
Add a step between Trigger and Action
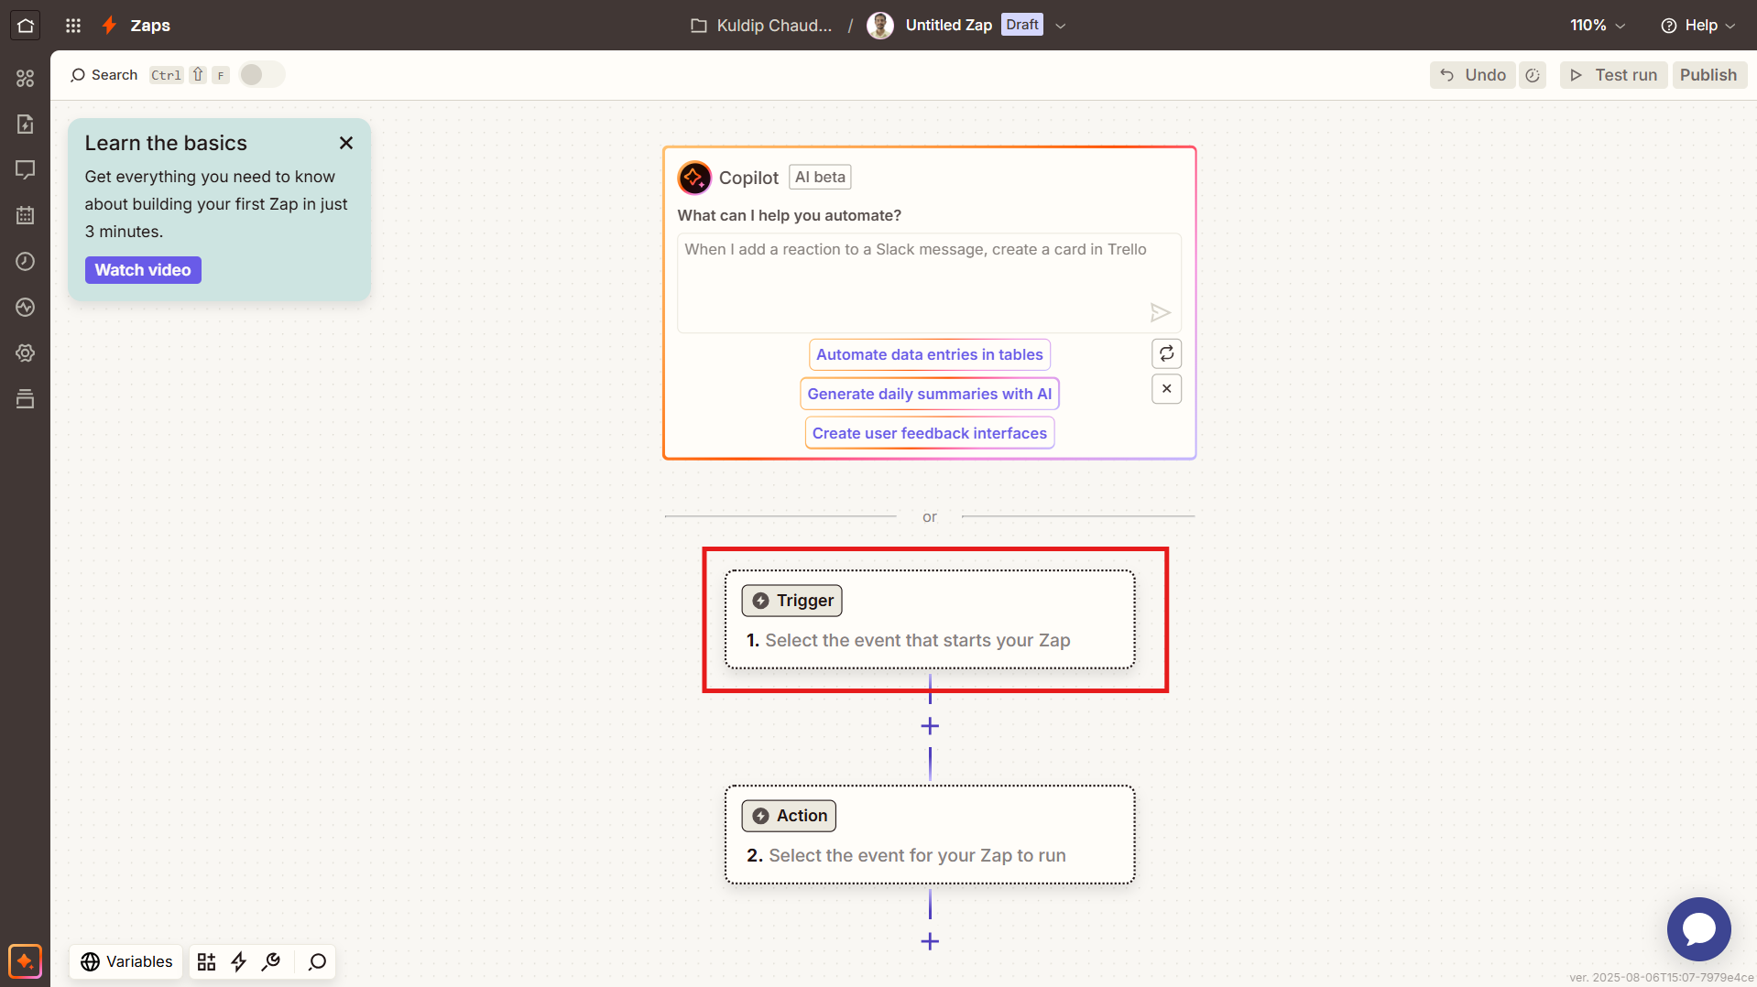[930, 726]
